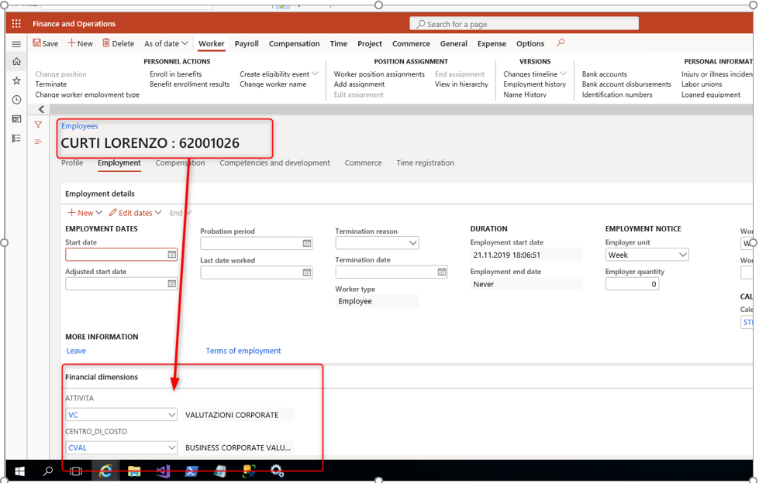Switch to the Payroll ribbon tab
This screenshot has width=759, height=483.
coord(247,43)
